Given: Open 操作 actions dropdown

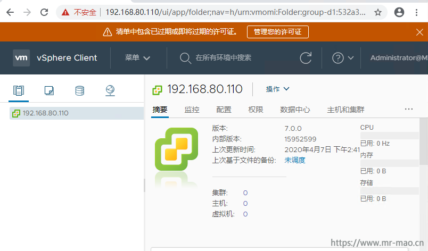Looking at the screenshot, I should click(277, 89).
